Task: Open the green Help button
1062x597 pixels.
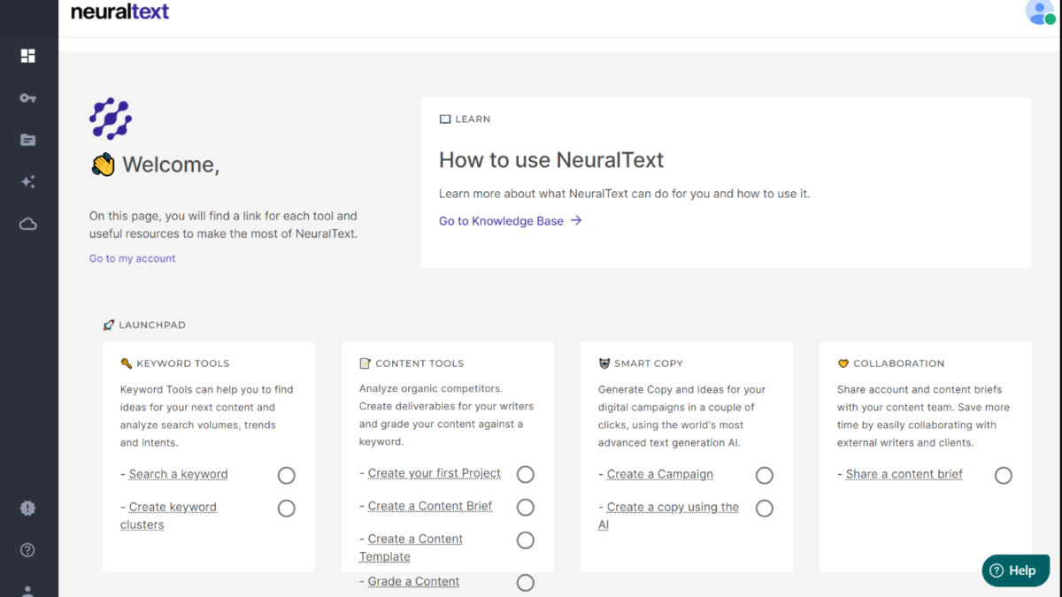Action: tap(1015, 570)
